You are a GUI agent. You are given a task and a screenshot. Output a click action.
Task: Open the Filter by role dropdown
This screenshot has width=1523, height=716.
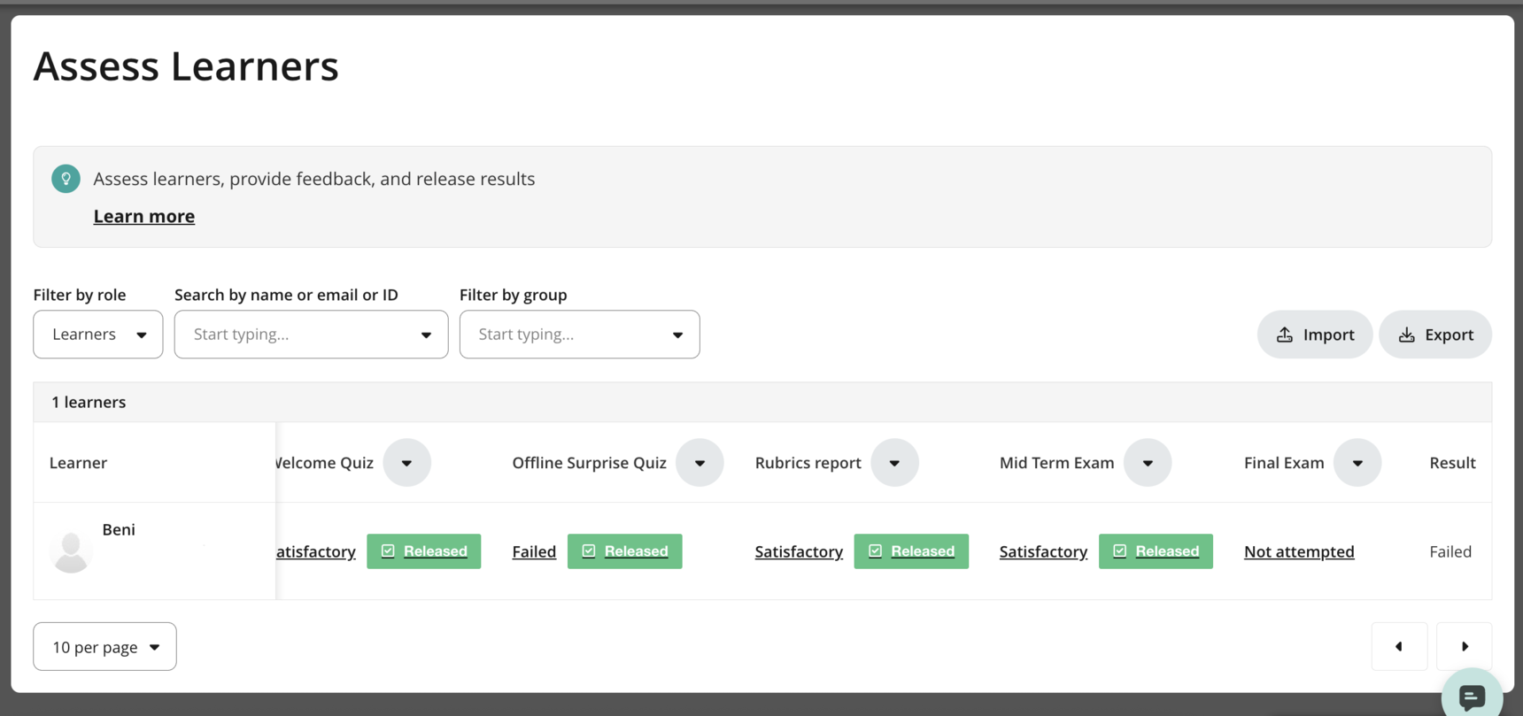pyautogui.click(x=98, y=335)
